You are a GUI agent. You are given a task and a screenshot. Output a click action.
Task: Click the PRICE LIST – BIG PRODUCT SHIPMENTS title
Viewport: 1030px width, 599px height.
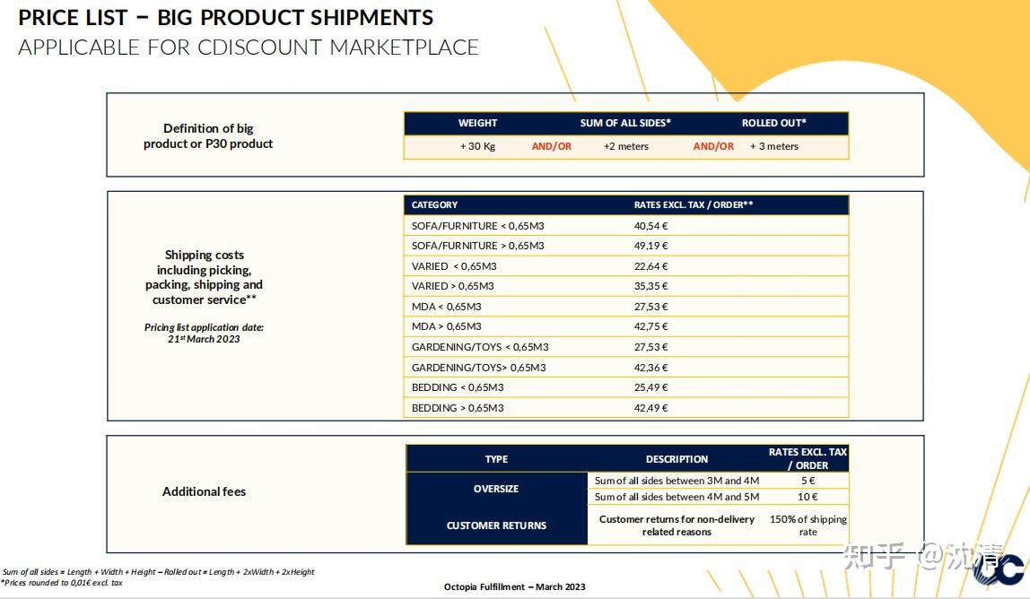click(x=226, y=18)
